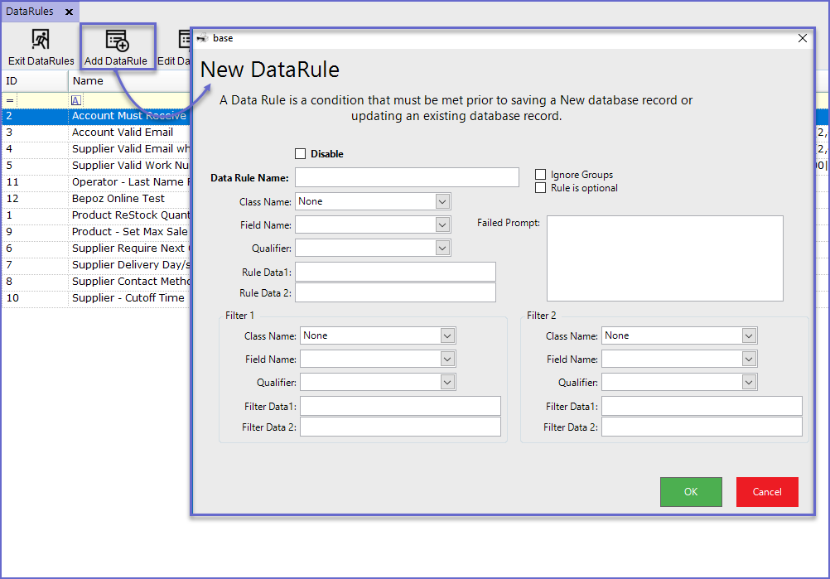Expand the Filter 1 Field Name dropdown

coord(447,359)
